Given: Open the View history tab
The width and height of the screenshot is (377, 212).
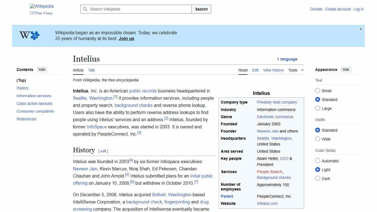Looking at the screenshot, I should [273, 70].
